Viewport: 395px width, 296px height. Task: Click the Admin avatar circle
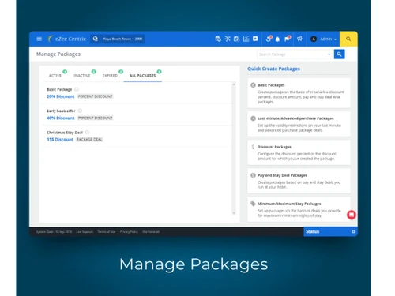[x=314, y=39]
